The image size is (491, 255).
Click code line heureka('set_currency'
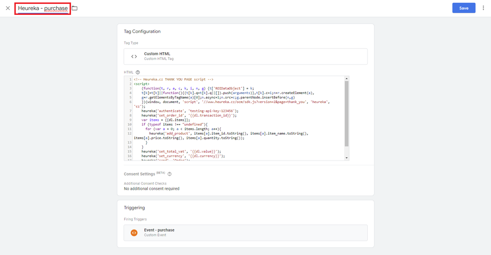coord(183,156)
